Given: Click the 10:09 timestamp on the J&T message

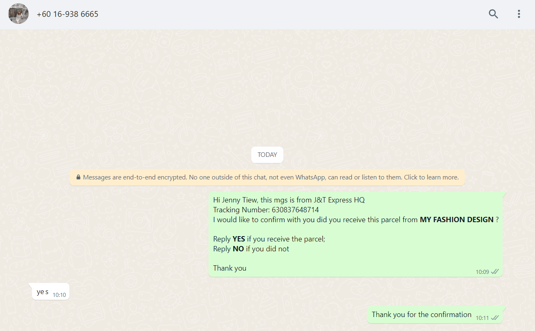Looking at the screenshot, I should pos(482,272).
